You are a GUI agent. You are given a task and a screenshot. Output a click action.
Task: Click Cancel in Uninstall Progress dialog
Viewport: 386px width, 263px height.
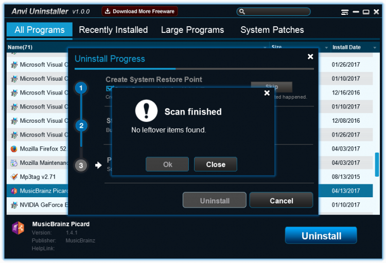coord(282,200)
